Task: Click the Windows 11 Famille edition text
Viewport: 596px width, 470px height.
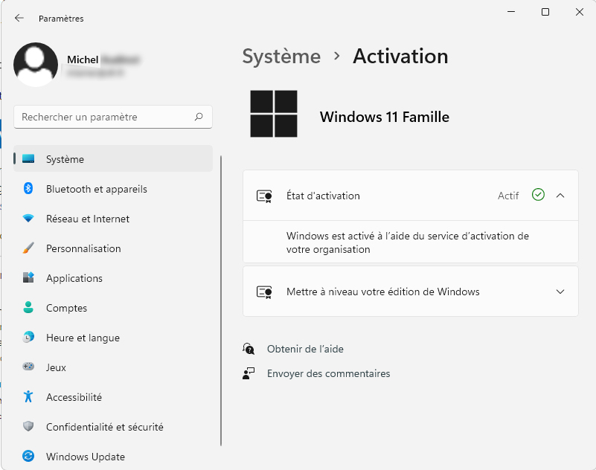Action: [x=384, y=117]
